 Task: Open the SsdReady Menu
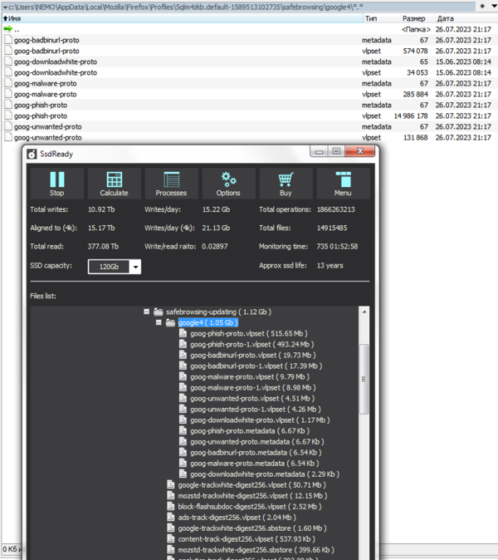(x=343, y=184)
